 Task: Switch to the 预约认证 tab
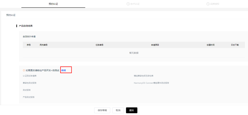[x=53, y=4]
